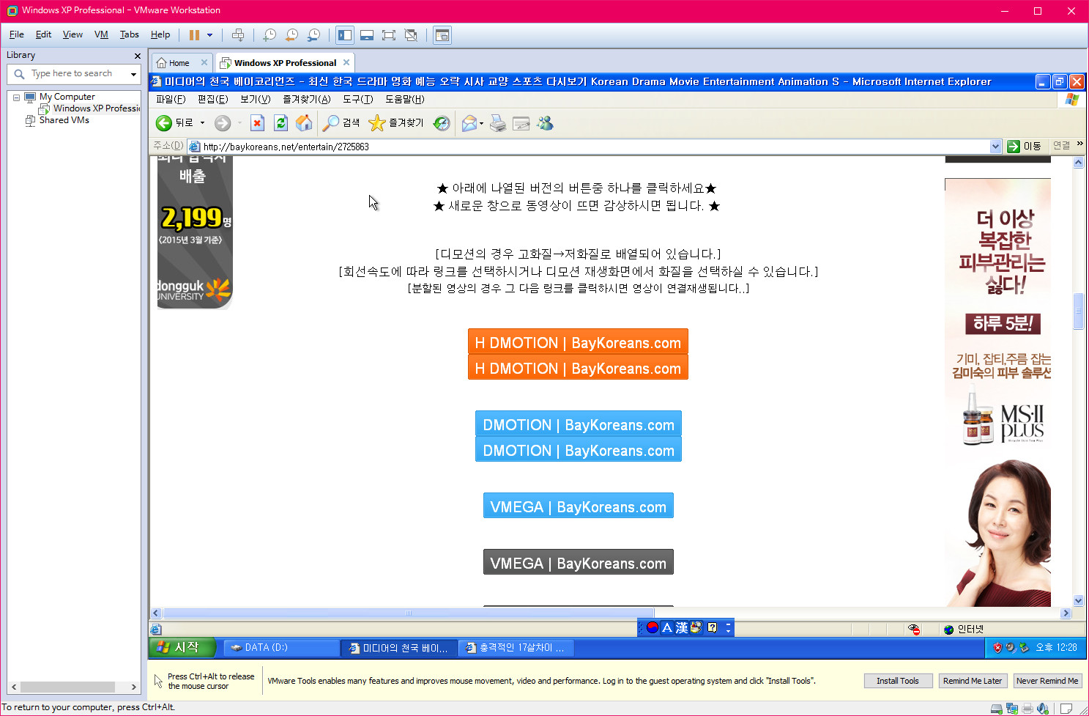This screenshot has width=1089, height=716.
Task: Open the VM menu
Action: (x=101, y=34)
